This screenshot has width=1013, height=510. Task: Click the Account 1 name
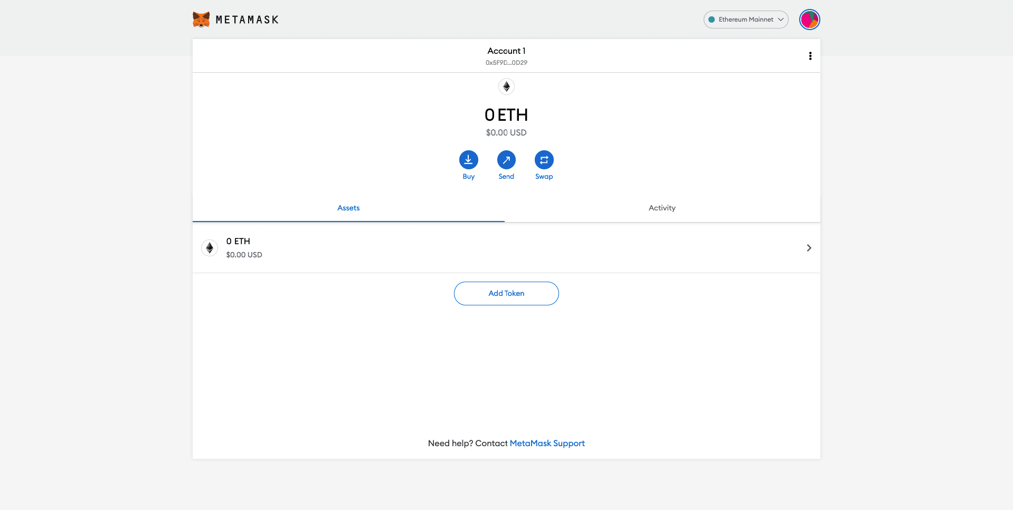click(x=506, y=51)
